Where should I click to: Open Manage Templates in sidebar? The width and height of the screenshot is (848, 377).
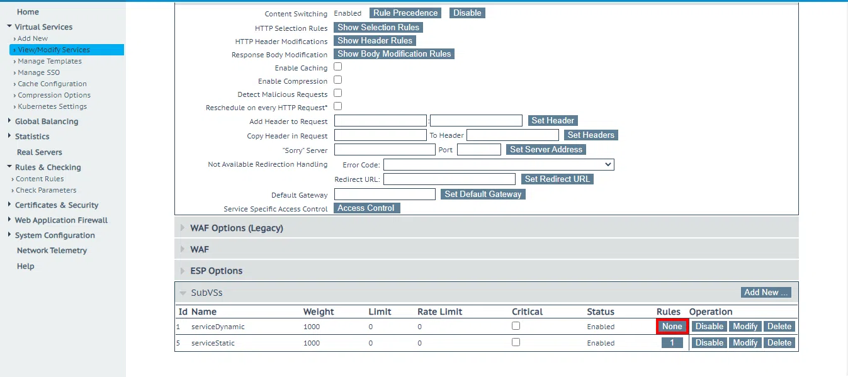coord(49,61)
